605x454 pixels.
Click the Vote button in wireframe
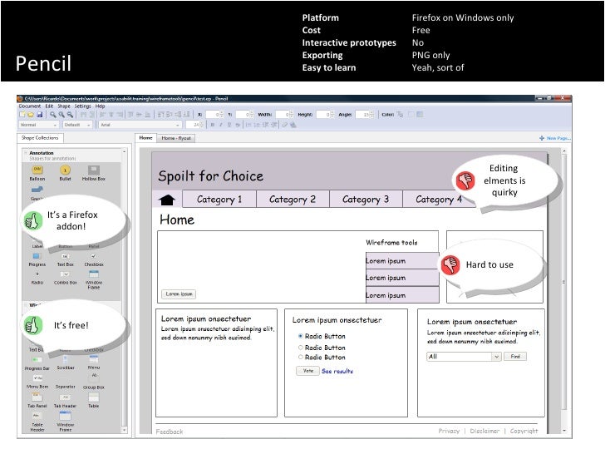point(307,371)
